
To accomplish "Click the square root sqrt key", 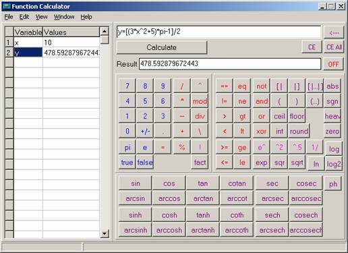I will click(297, 163).
